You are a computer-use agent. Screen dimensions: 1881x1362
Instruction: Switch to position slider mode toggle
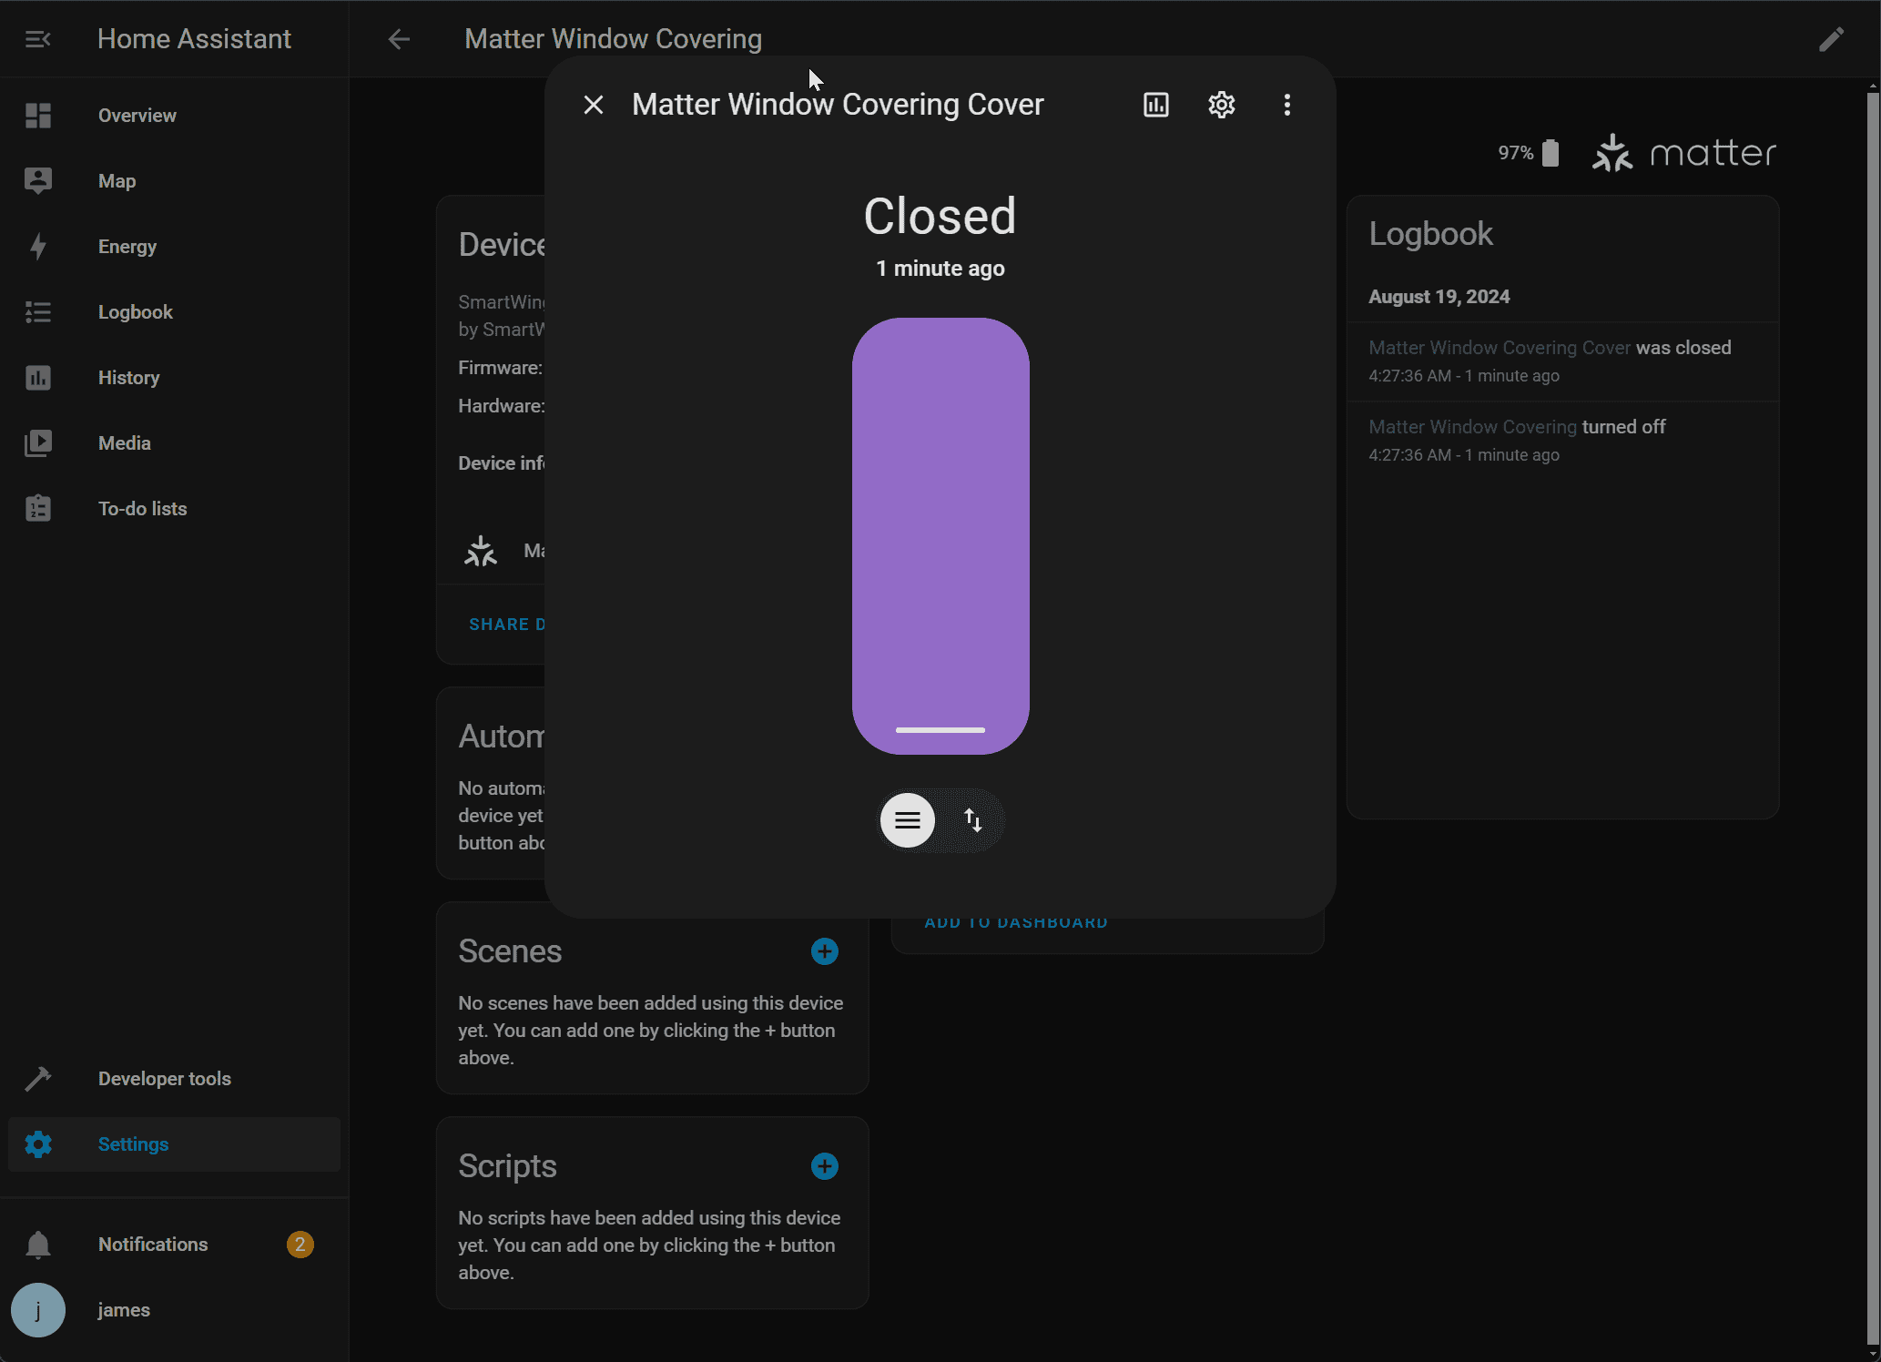907,820
